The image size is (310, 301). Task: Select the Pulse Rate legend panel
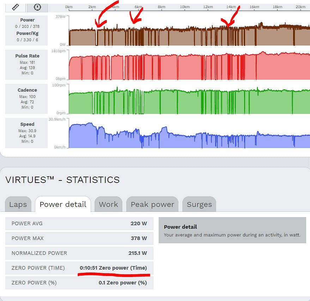pos(26,64)
